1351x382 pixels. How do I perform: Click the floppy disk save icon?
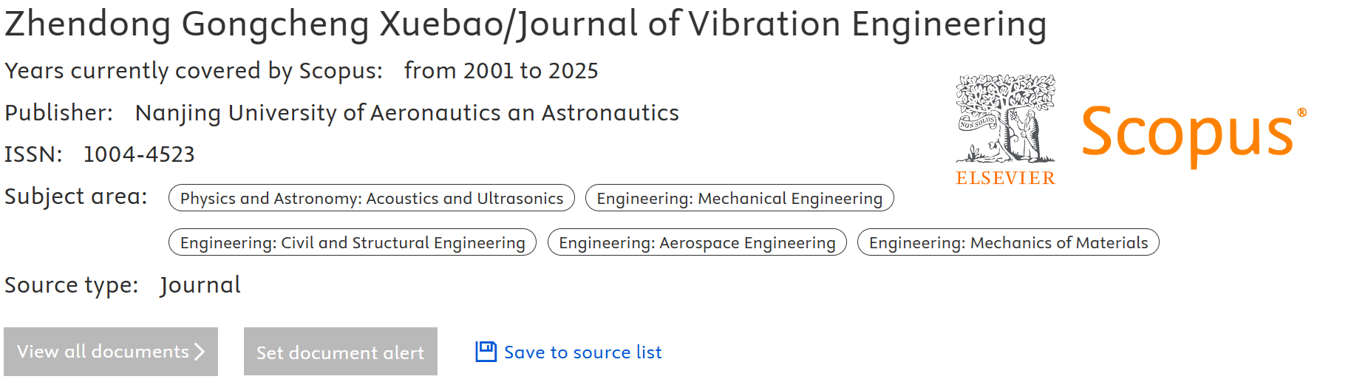tap(486, 352)
